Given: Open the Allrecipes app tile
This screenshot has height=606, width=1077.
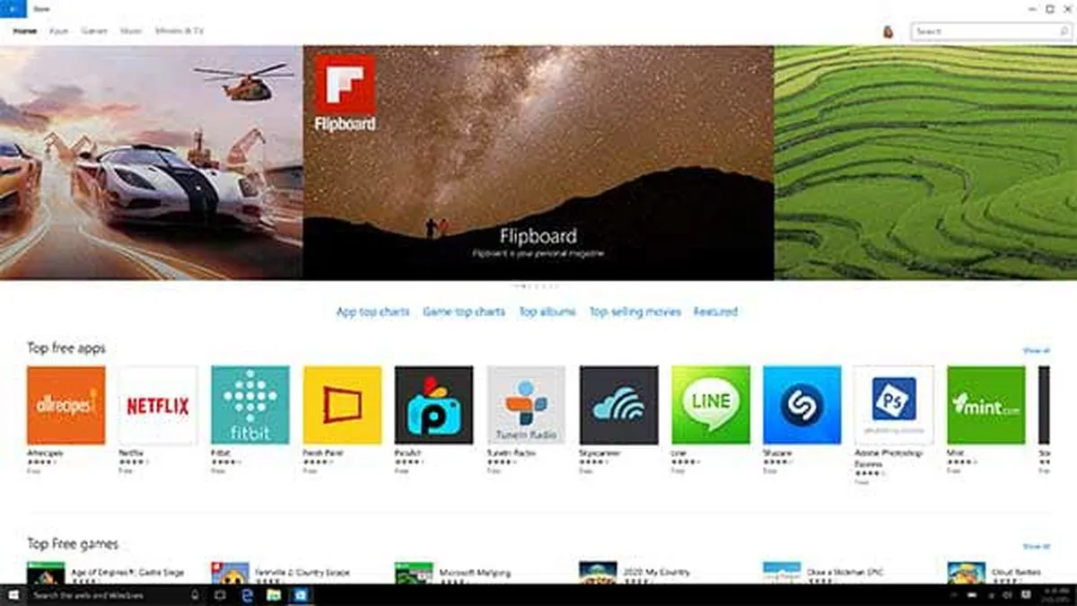Looking at the screenshot, I should 65,404.
